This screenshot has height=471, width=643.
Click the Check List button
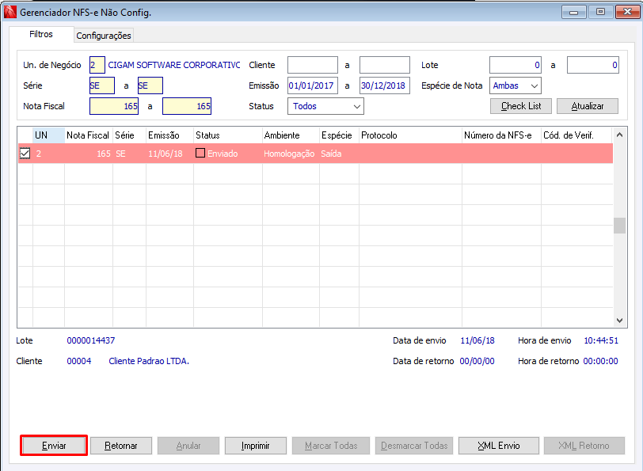[521, 106]
